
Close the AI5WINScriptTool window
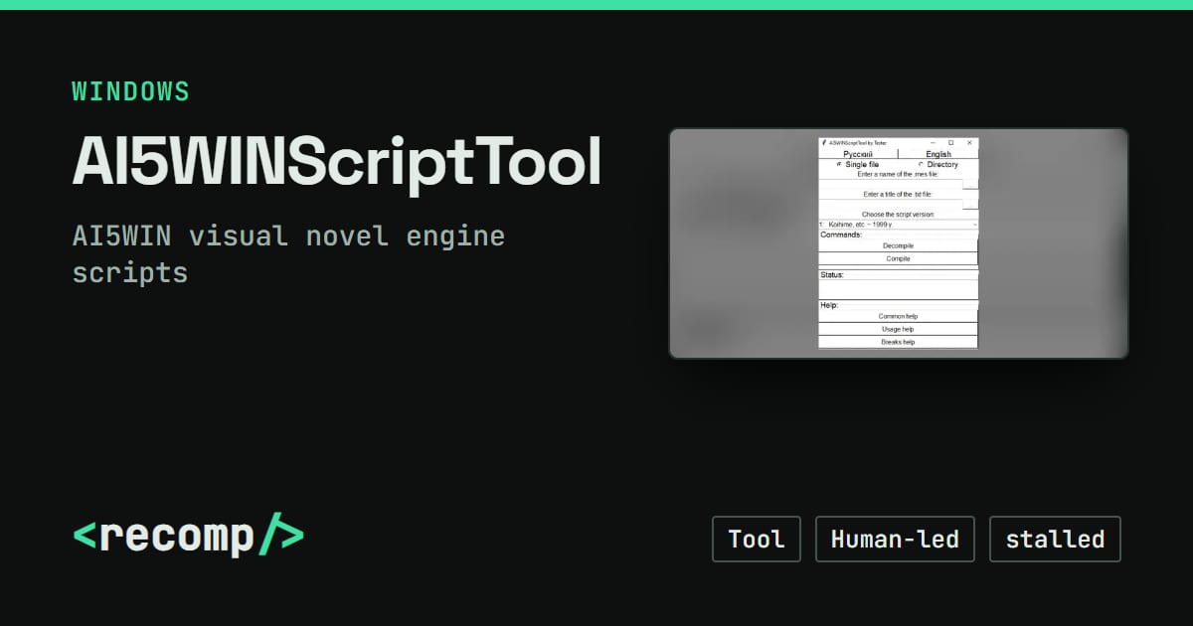(969, 143)
